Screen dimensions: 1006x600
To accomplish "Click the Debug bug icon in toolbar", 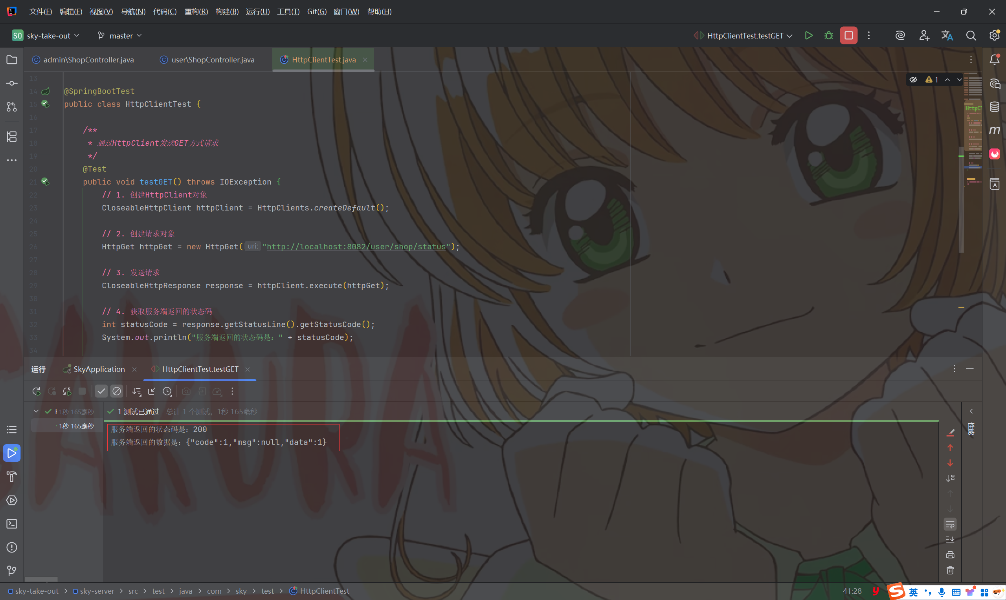I will (828, 36).
